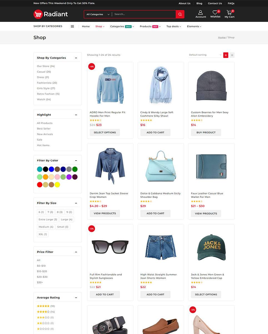Click the red search magnifier button

click(x=180, y=14)
